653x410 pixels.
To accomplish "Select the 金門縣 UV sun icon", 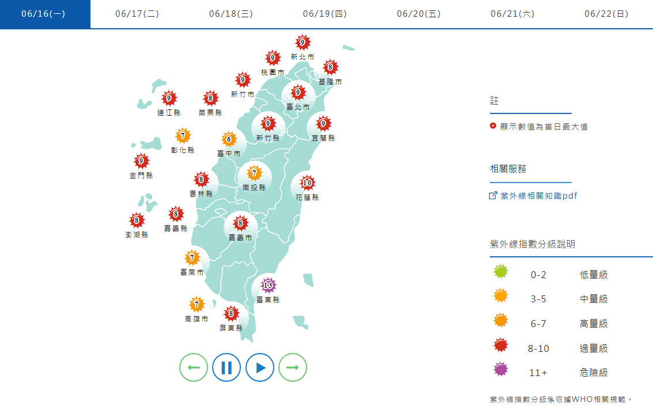I will (141, 162).
